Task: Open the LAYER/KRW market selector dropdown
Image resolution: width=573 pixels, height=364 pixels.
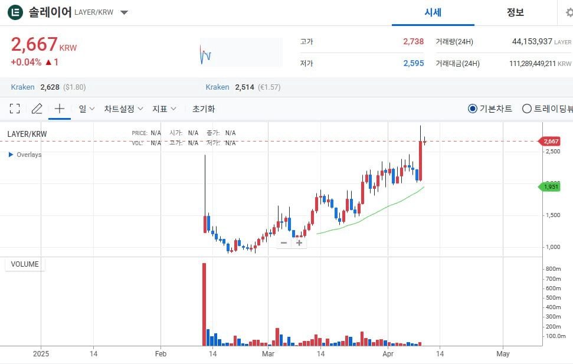Action: pyautogui.click(x=124, y=12)
